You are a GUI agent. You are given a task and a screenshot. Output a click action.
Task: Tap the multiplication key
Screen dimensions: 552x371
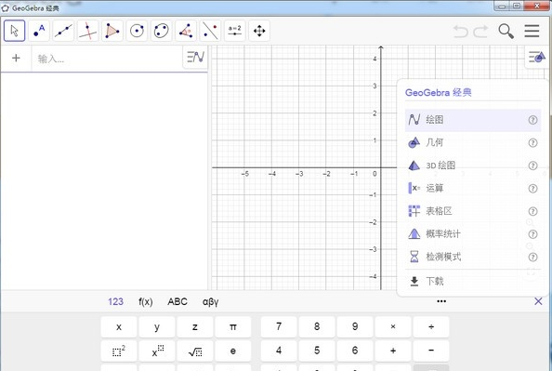point(393,327)
